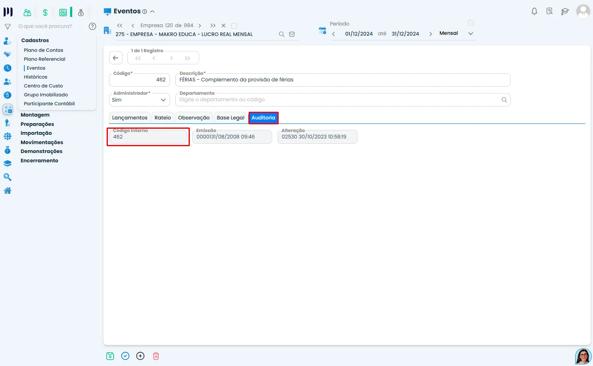Add new record with plus circle icon
This screenshot has height=366, width=593.
[140, 356]
